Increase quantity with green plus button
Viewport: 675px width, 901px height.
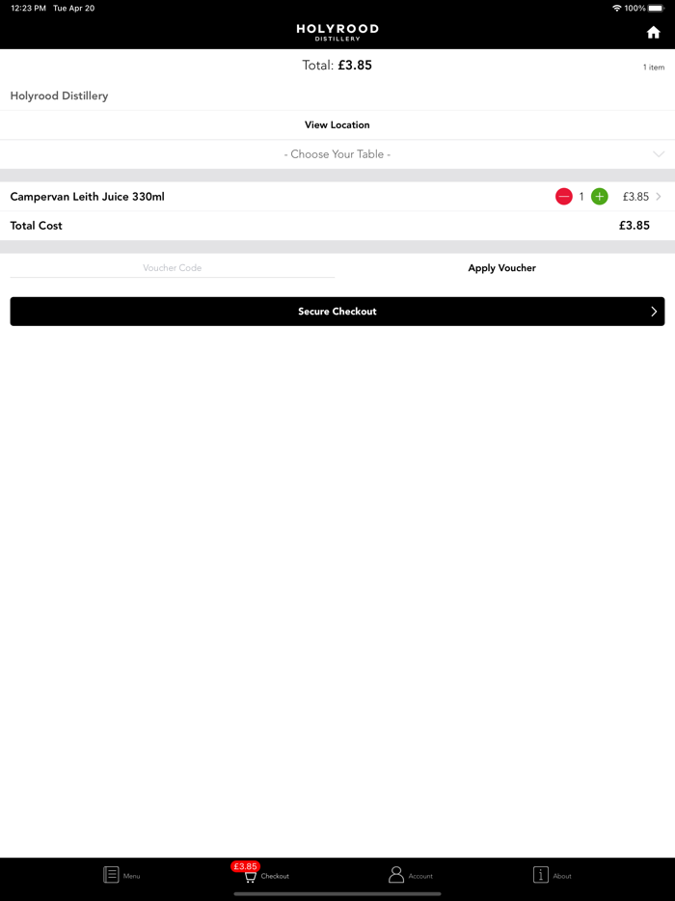(599, 197)
